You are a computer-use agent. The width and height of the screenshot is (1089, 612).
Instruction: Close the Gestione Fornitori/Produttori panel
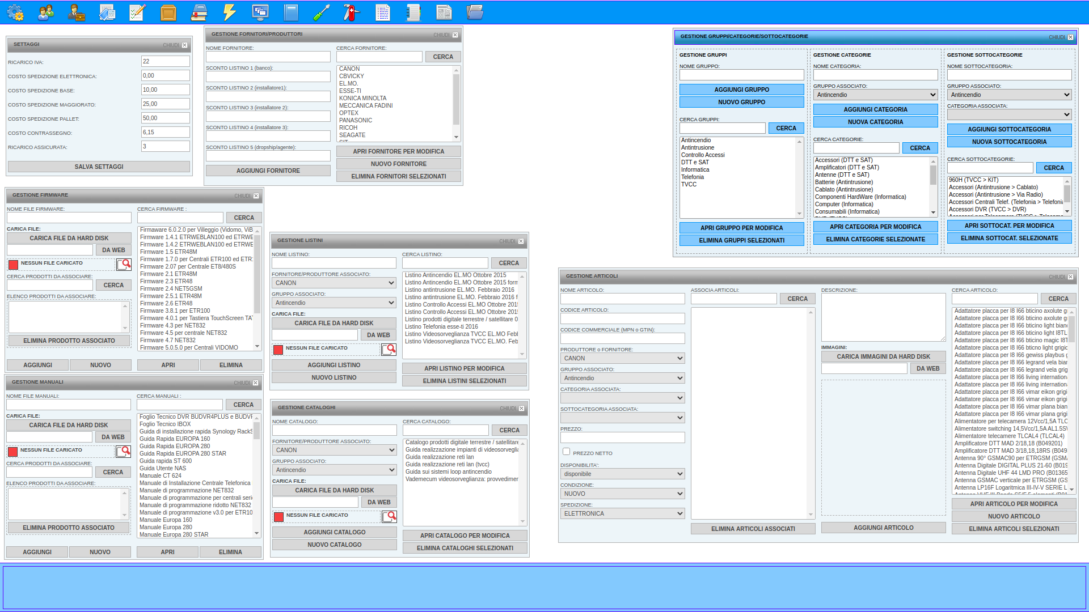click(x=455, y=35)
